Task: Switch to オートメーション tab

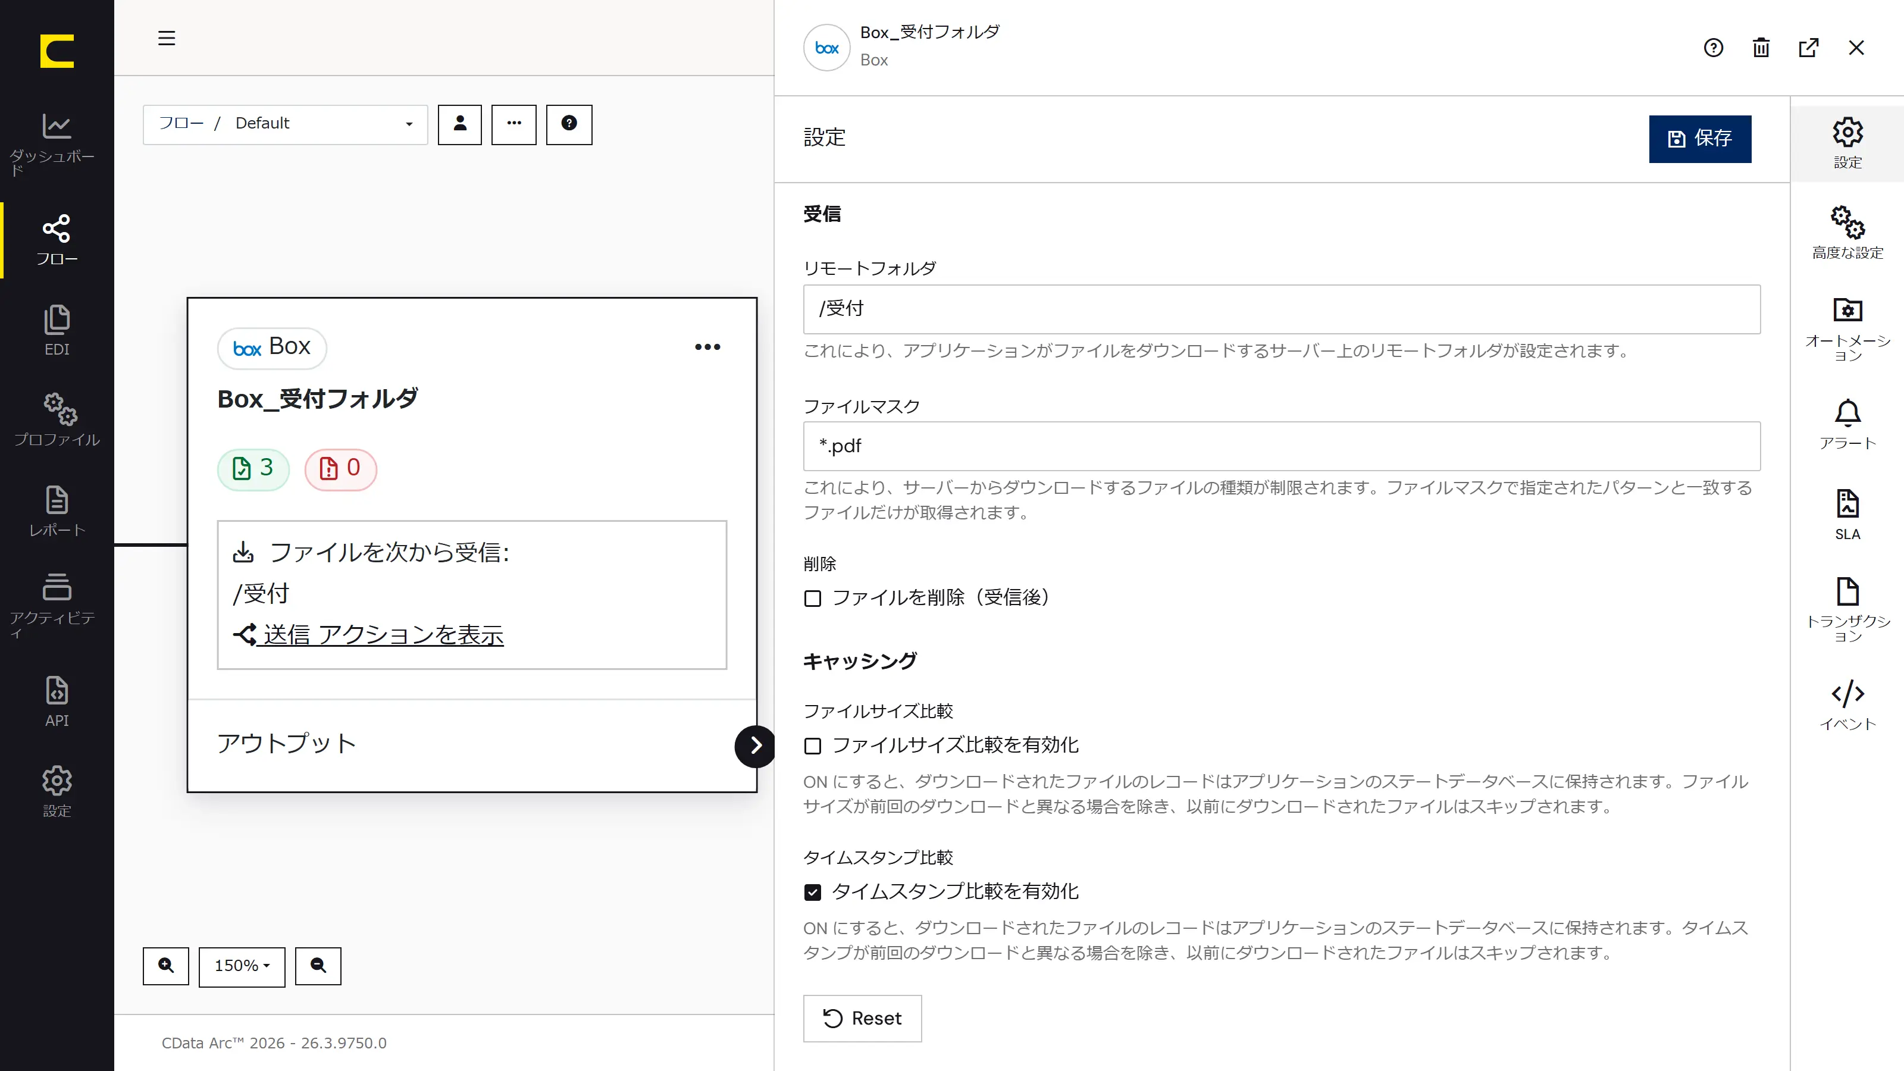Action: pos(1848,328)
